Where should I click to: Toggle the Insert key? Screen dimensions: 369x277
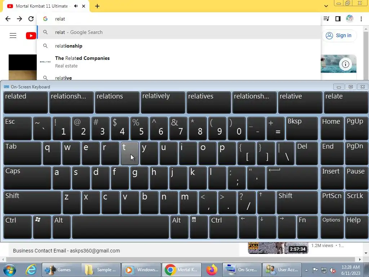(x=332, y=178)
